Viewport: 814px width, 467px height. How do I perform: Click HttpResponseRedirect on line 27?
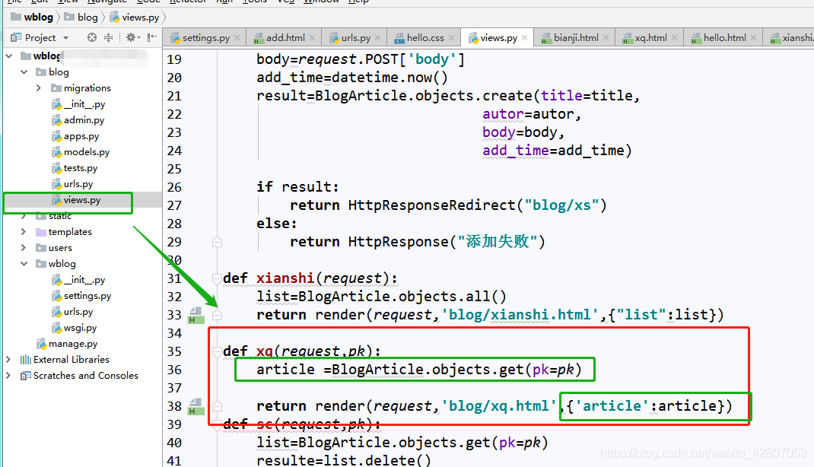point(432,205)
